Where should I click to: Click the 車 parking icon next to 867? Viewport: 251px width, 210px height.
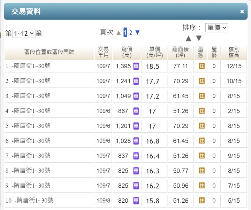tap(136, 111)
